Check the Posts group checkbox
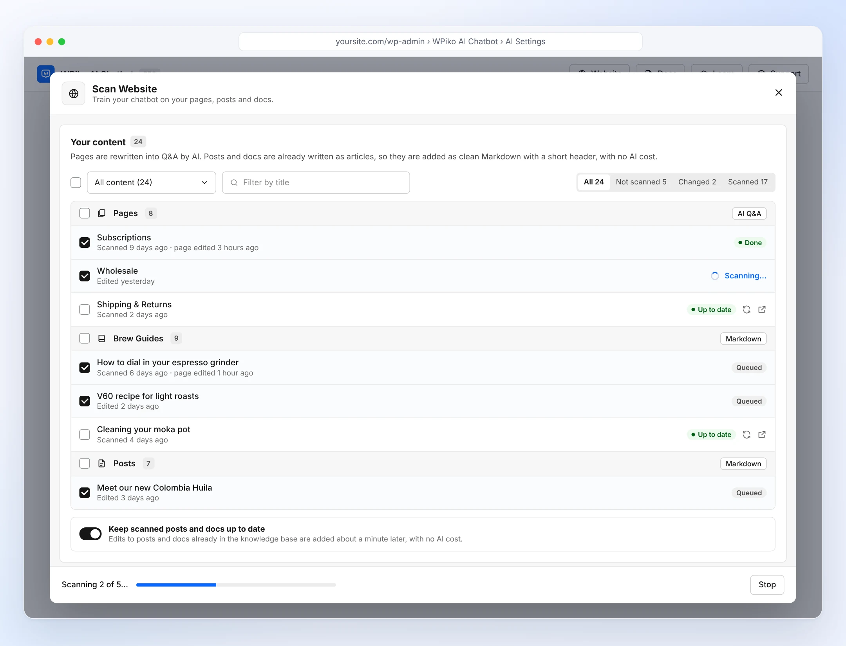This screenshot has height=646, width=846. point(85,464)
